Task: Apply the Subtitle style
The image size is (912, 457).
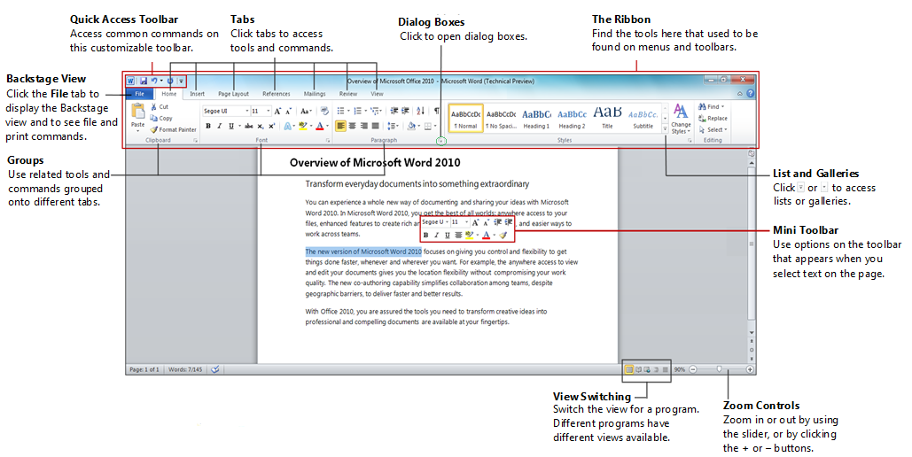Action: point(643,119)
